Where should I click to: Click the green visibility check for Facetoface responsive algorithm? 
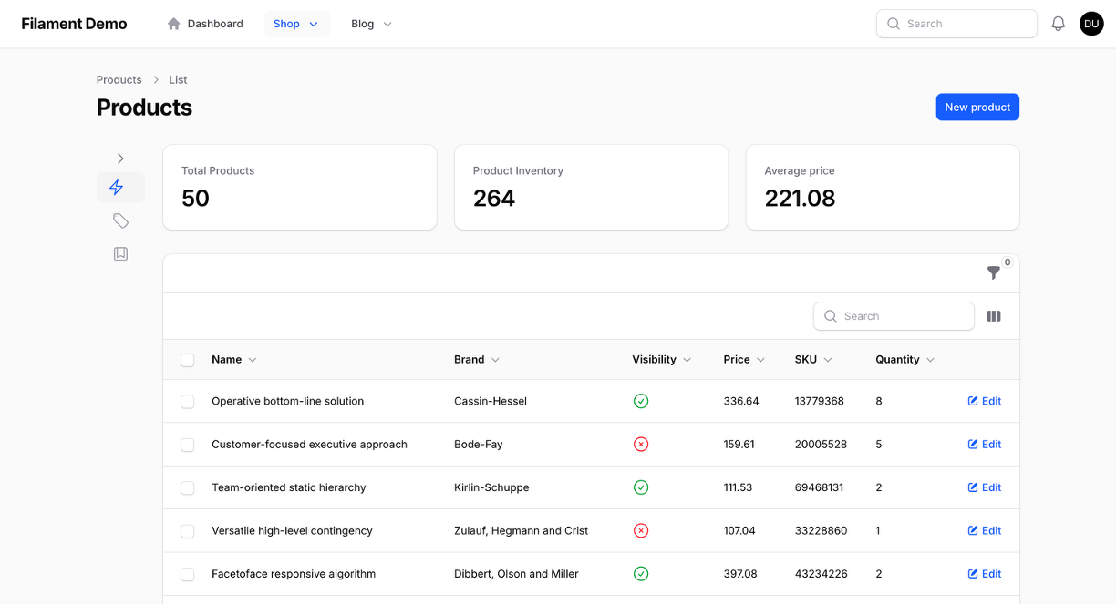641,574
